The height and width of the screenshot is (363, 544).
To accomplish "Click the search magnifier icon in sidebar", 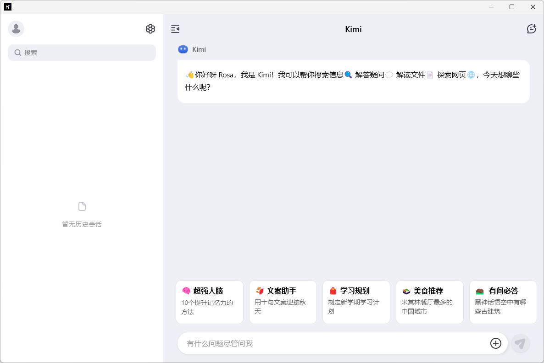I will coord(18,53).
